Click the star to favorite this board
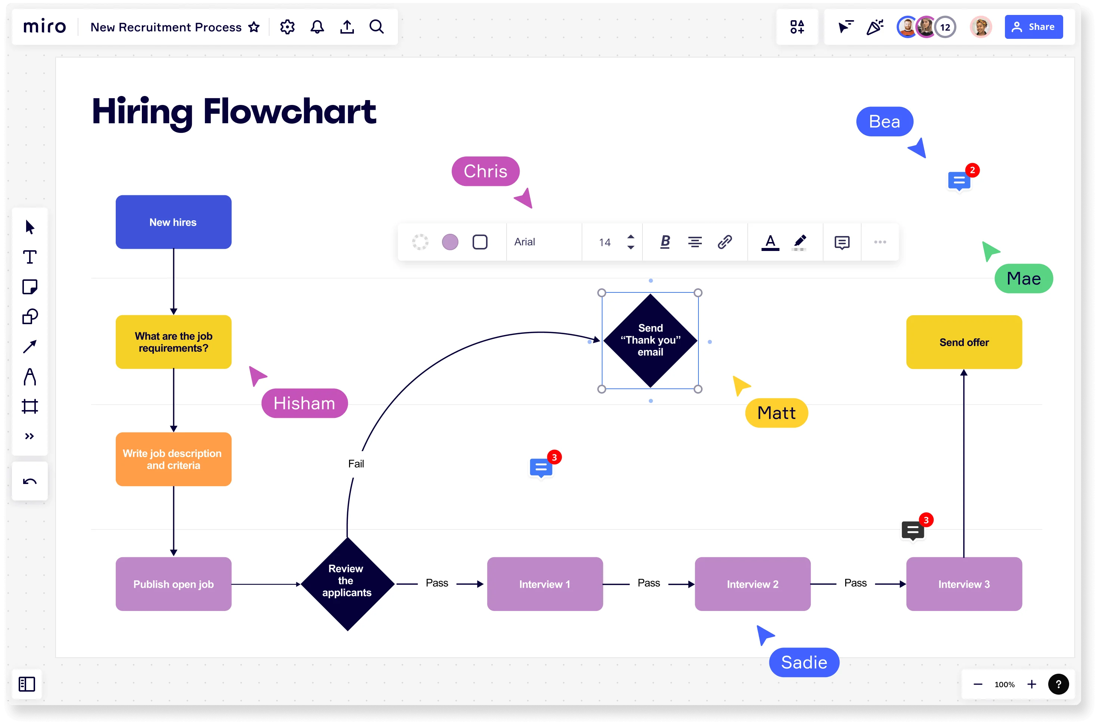 click(254, 27)
